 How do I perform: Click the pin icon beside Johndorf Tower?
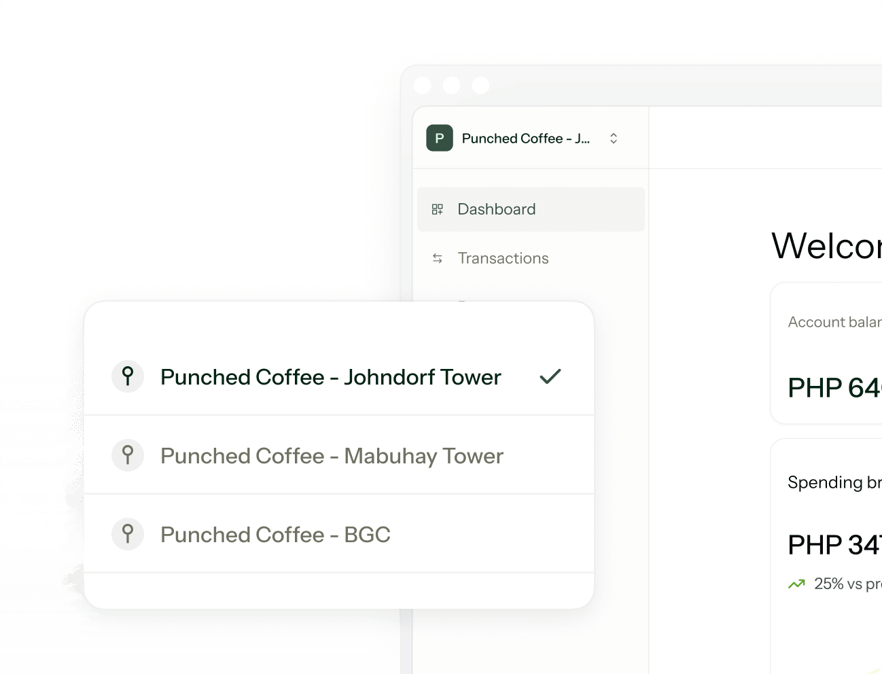tap(128, 376)
